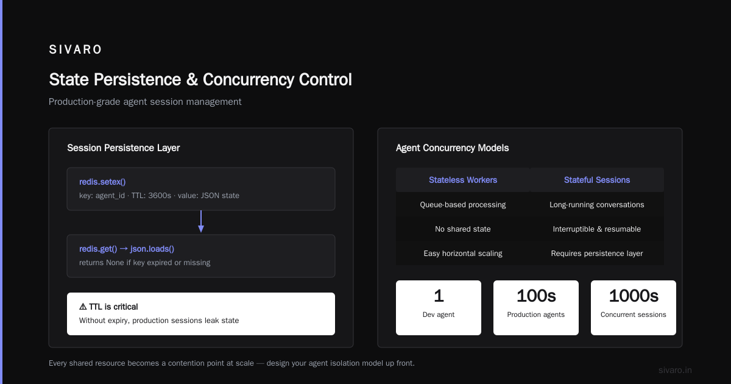Click the Session Persistence Layer heading
Viewport: 731px width, 384px height.
(124, 148)
